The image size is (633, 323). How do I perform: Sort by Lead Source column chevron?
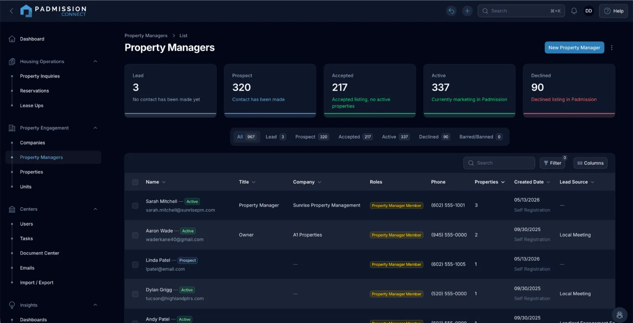click(x=593, y=182)
